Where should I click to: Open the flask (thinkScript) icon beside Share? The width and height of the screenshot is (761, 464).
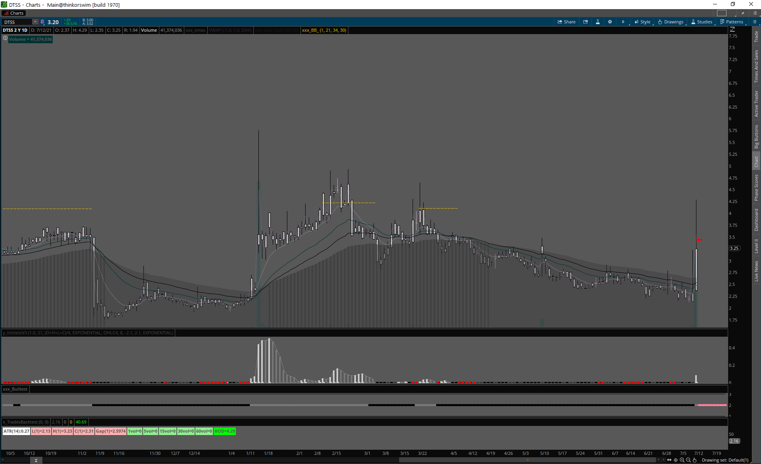598,22
